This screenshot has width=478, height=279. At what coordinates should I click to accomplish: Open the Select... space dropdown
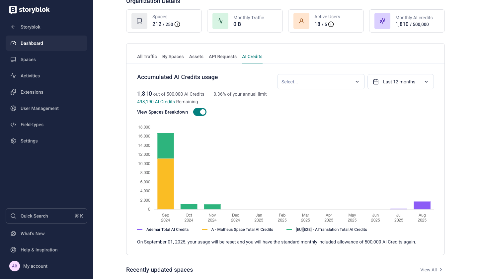coord(321,82)
